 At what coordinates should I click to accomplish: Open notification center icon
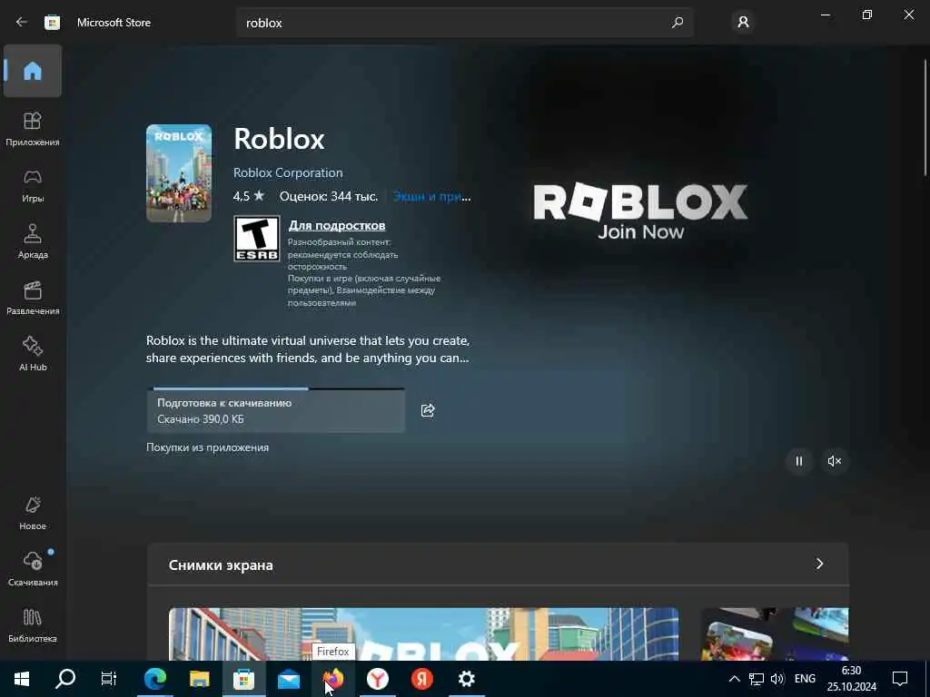900,679
